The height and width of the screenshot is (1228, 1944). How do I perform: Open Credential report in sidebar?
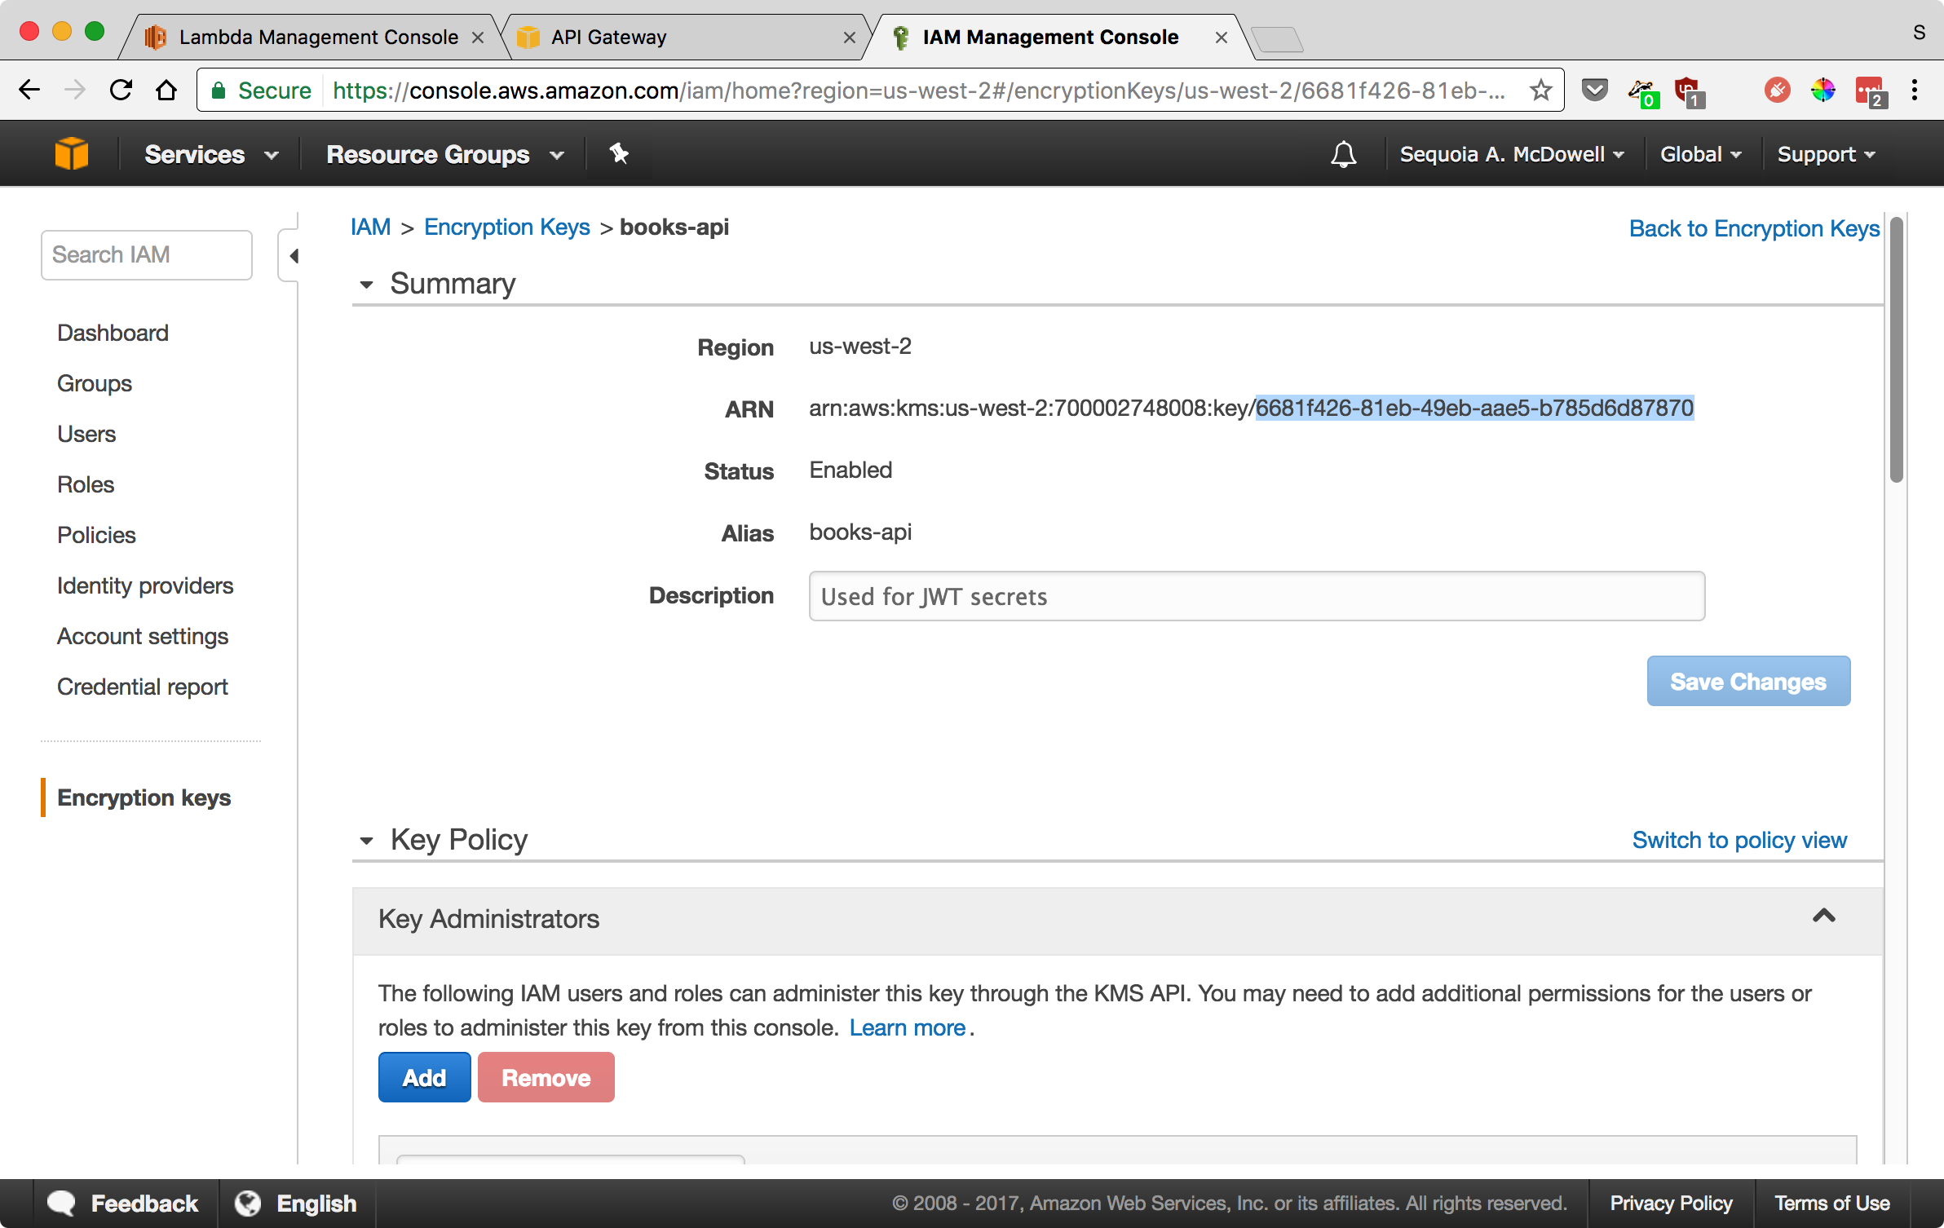point(143,687)
